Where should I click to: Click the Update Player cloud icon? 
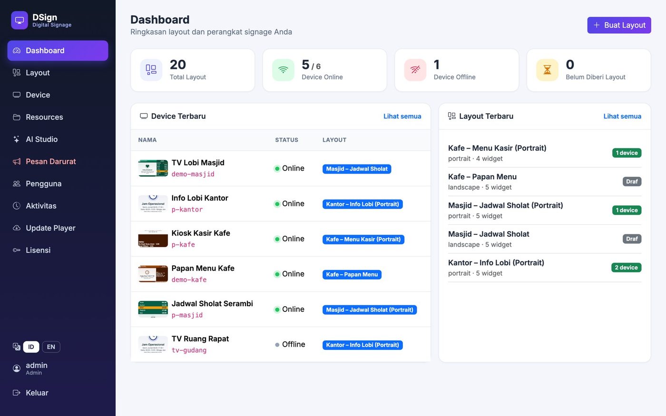(x=17, y=228)
